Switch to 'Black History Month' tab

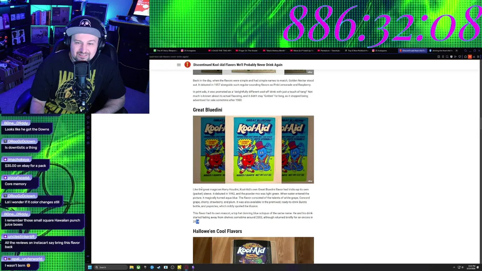(275, 51)
